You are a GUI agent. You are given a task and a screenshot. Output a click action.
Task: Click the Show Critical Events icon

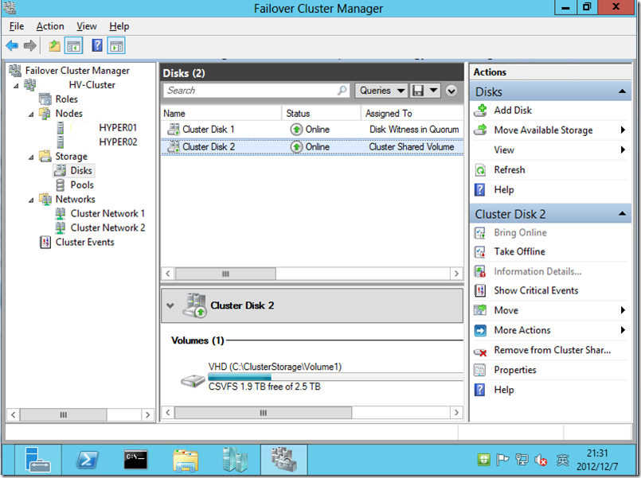(480, 290)
